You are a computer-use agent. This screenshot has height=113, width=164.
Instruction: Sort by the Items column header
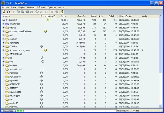tap(91, 16)
